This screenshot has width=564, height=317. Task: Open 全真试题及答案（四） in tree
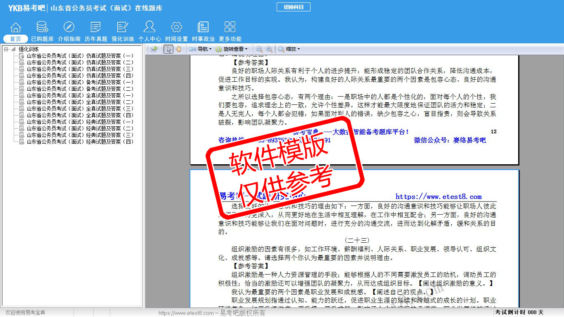point(80,115)
